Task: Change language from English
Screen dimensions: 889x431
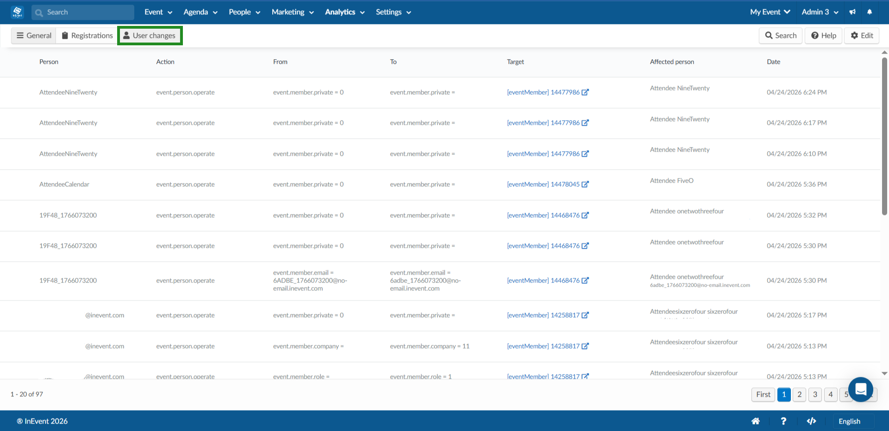Action: coord(850,421)
